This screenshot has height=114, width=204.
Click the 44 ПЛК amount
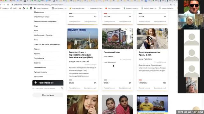(x=141, y=16)
